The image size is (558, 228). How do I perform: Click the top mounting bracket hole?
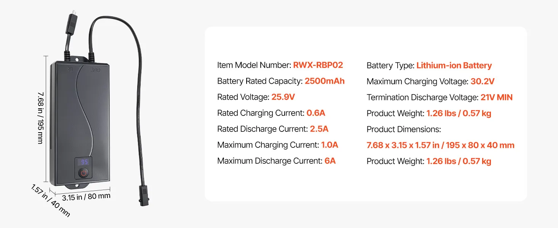[81, 60]
